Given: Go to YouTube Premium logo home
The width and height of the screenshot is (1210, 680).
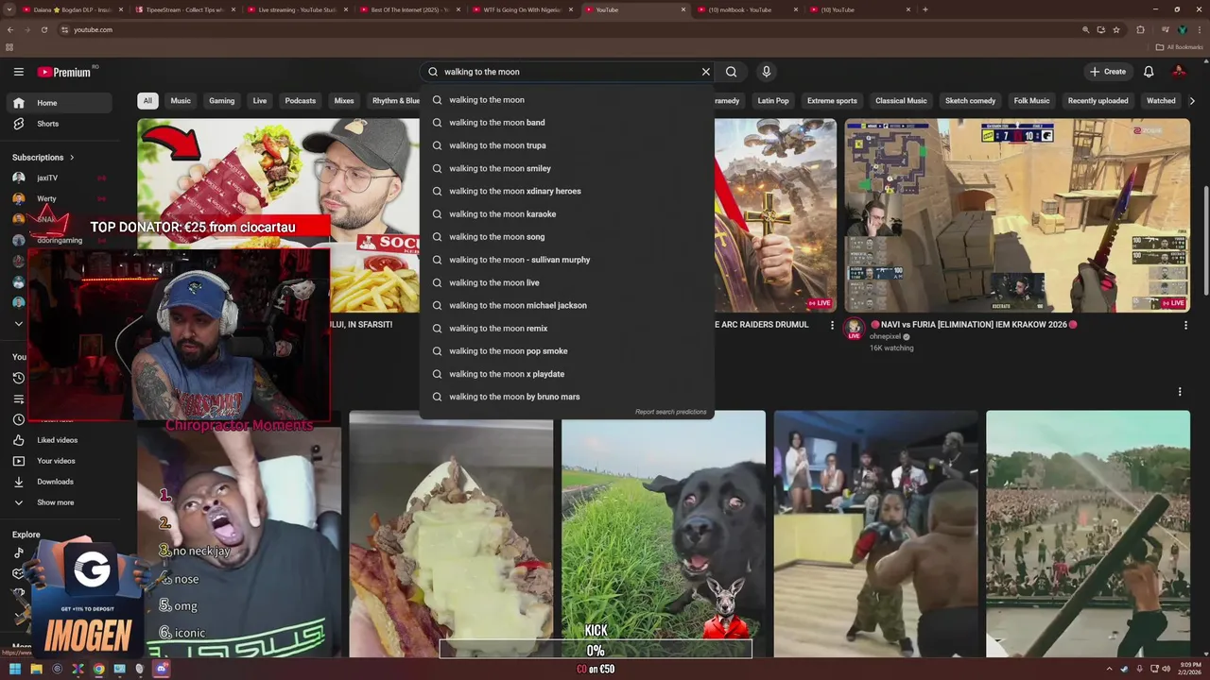Looking at the screenshot, I should tap(66, 72).
